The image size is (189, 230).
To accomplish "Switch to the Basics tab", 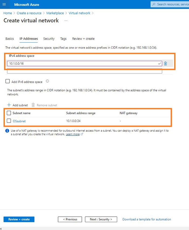I will 10,39.
